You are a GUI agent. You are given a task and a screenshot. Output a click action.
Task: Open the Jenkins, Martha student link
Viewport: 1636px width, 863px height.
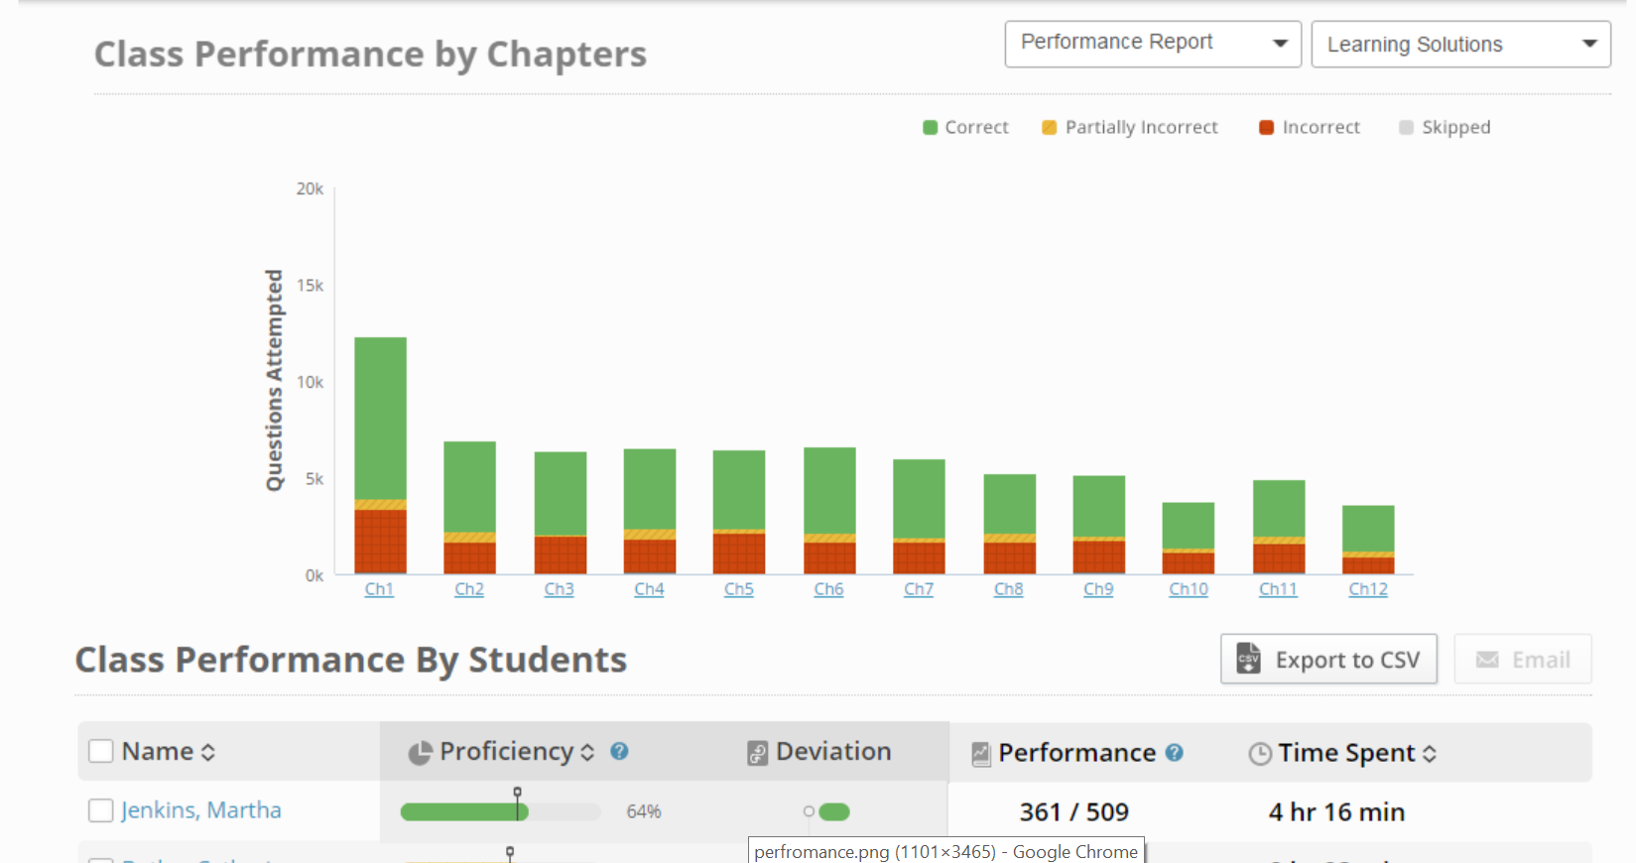[x=201, y=810]
